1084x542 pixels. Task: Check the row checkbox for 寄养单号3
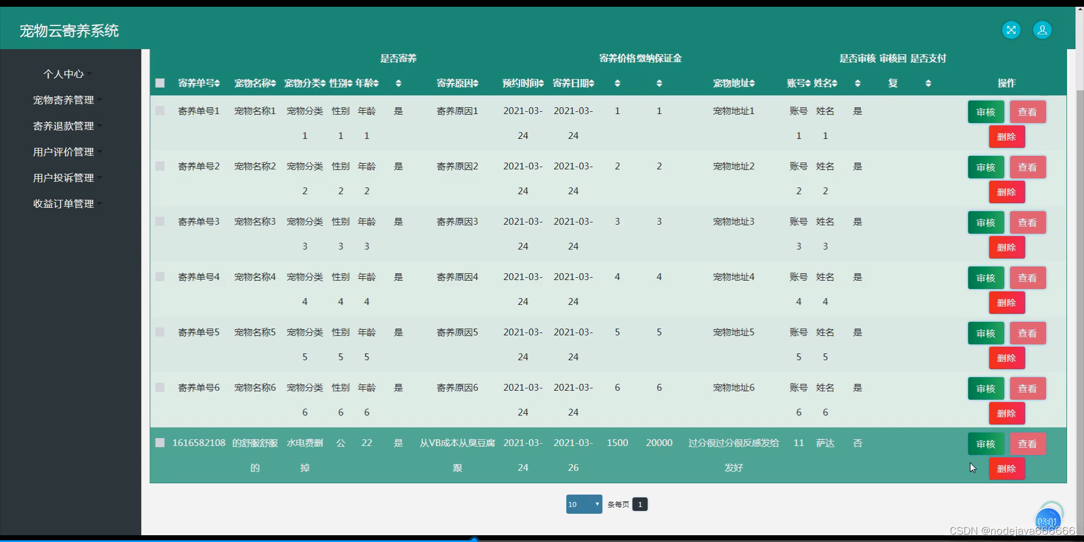coord(160,221)
